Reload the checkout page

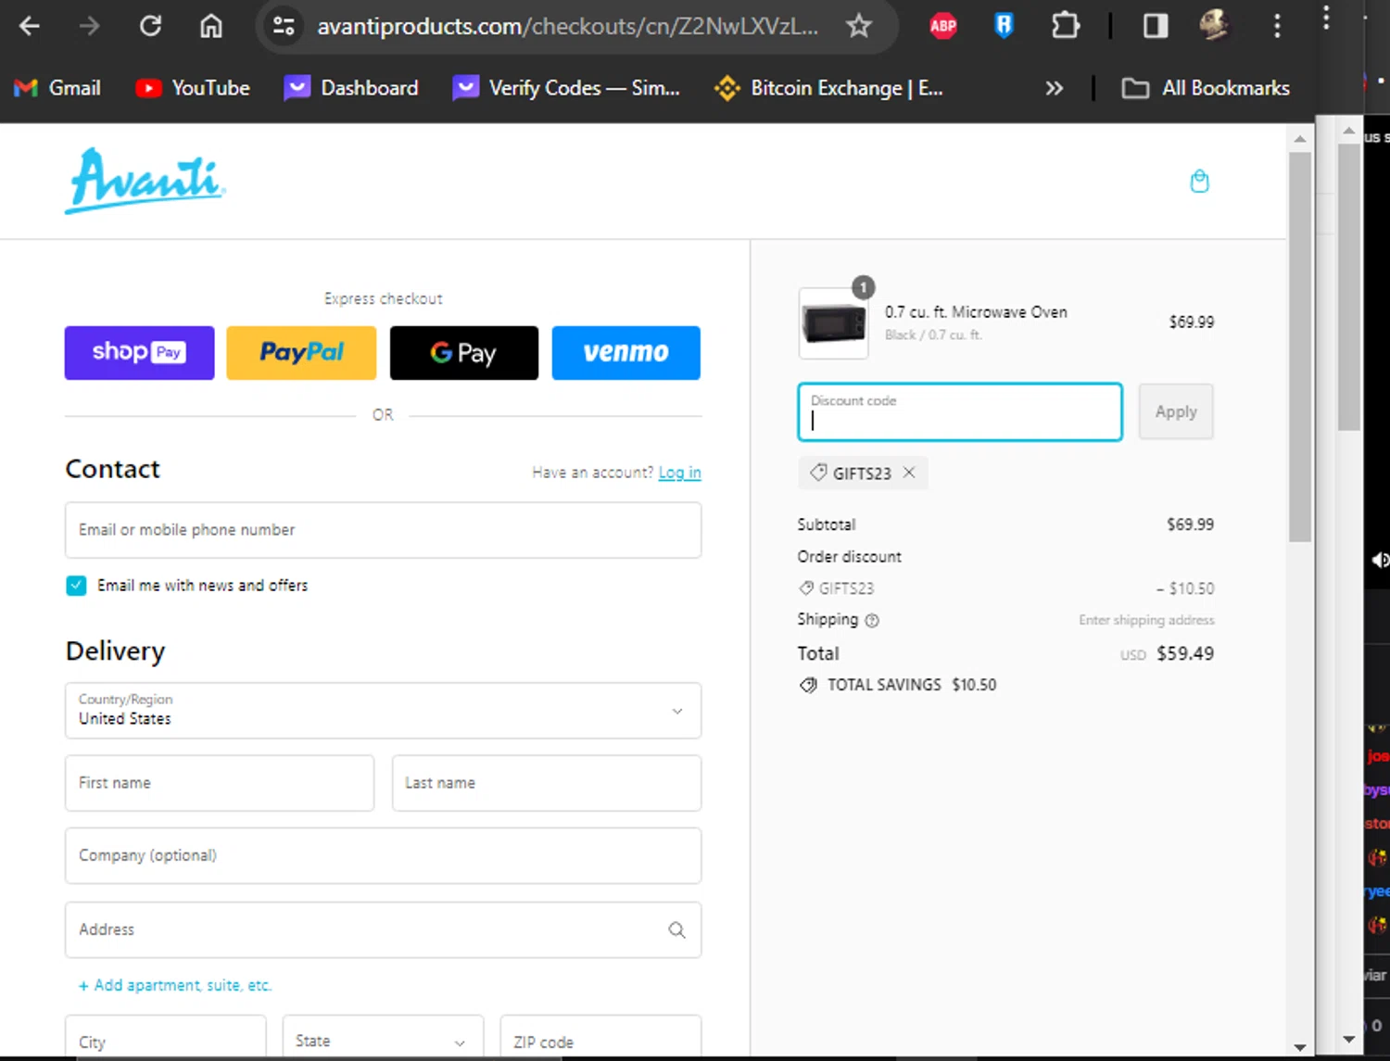click(150, 26)
